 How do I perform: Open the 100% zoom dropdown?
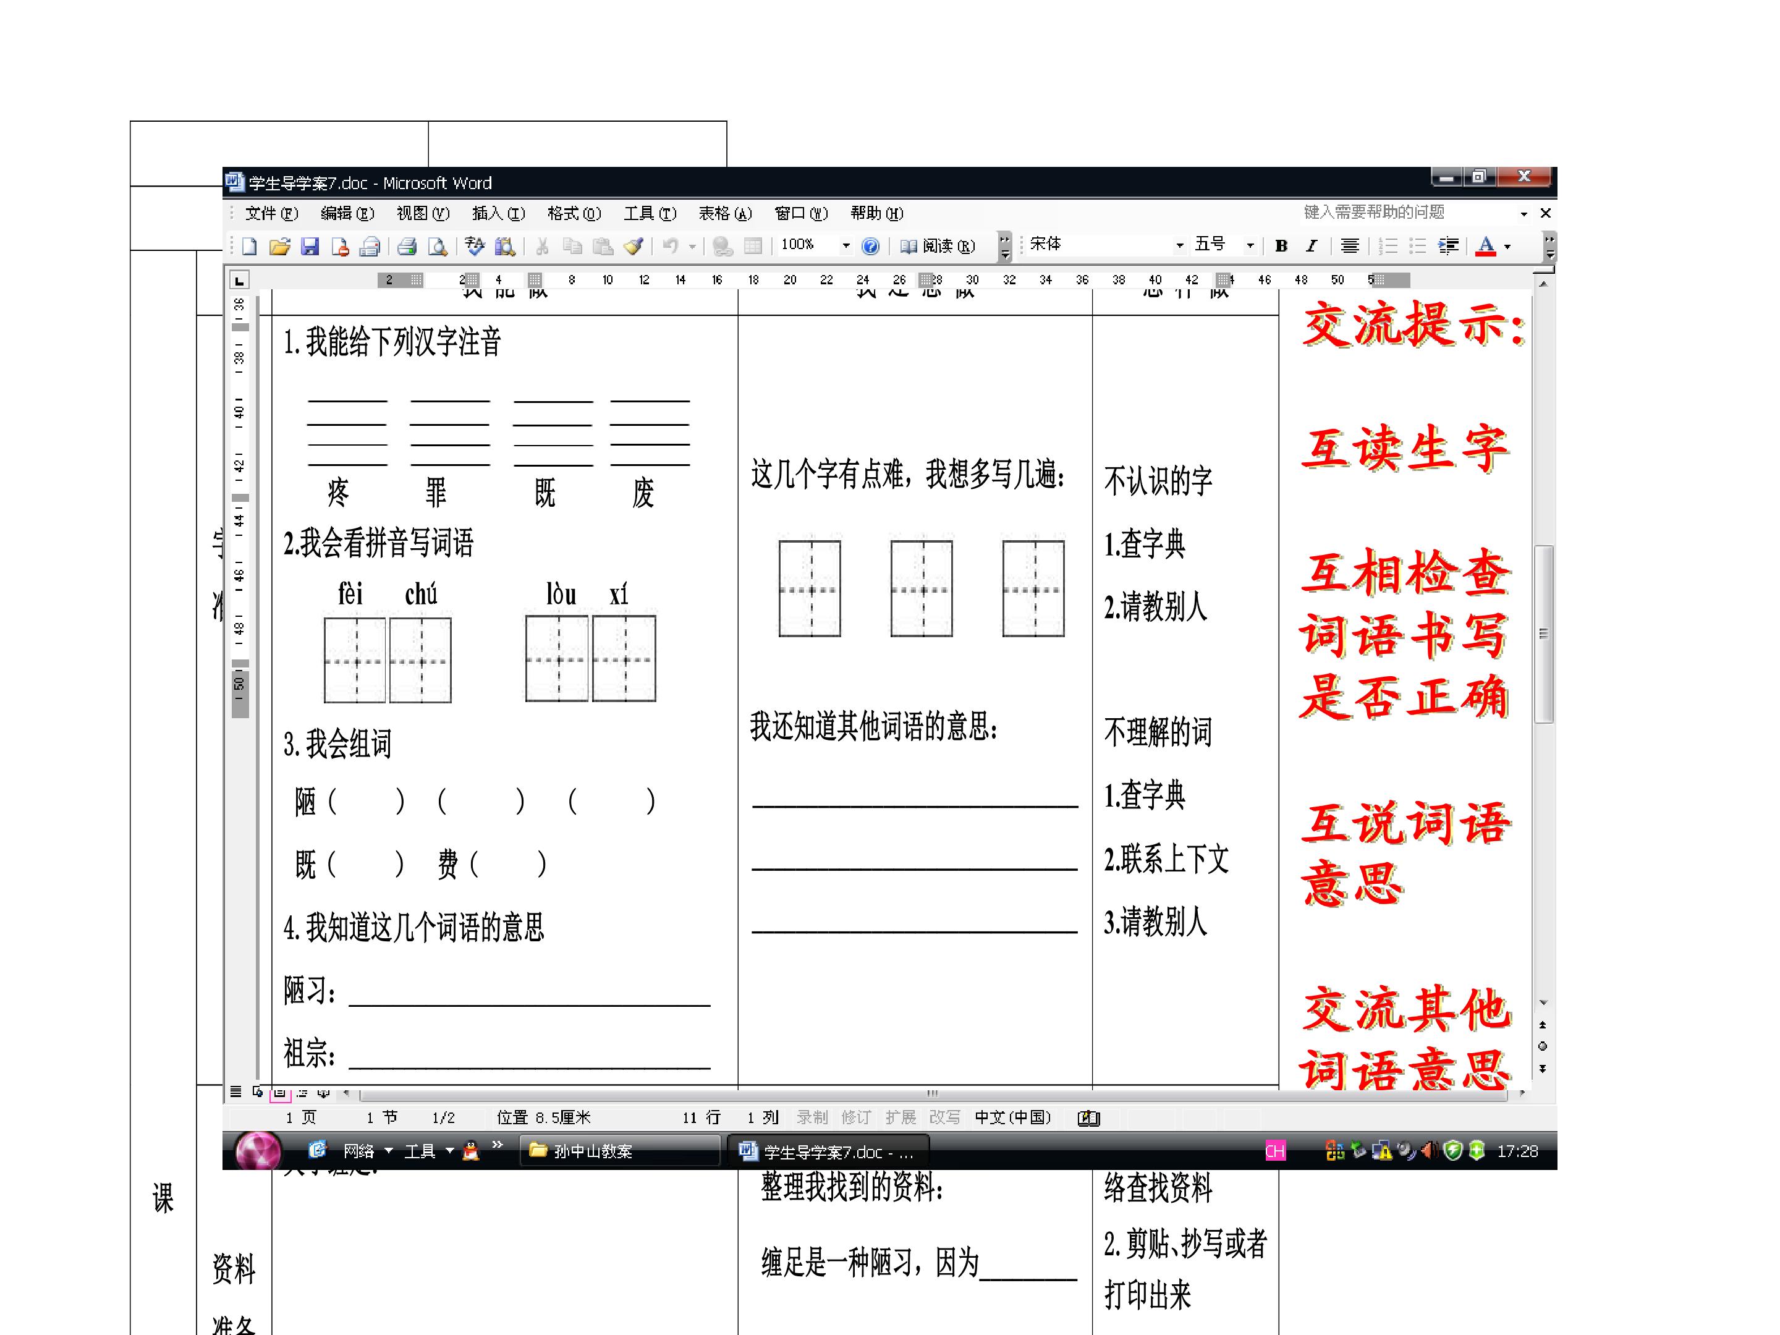[x=845, y=246]
